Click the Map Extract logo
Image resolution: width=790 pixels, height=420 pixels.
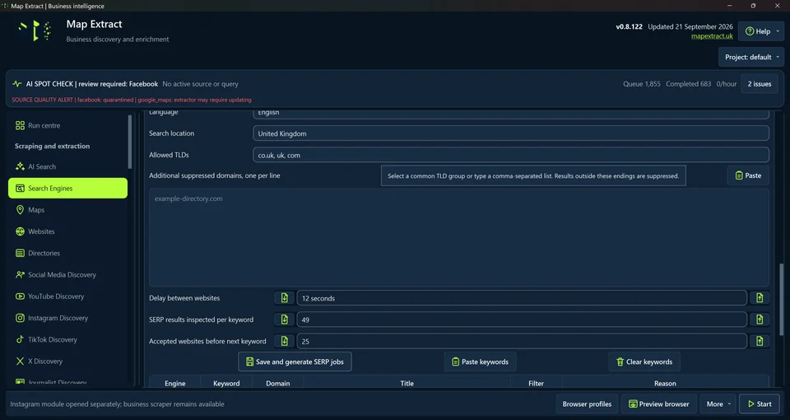click(35, 30)
